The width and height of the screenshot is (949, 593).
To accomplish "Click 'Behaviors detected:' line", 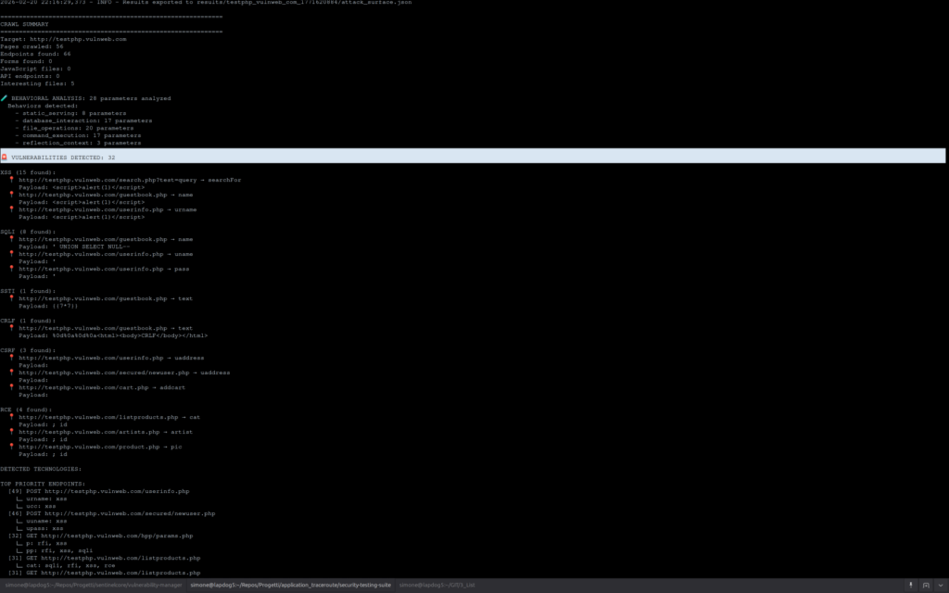I will tap(43, 106).
